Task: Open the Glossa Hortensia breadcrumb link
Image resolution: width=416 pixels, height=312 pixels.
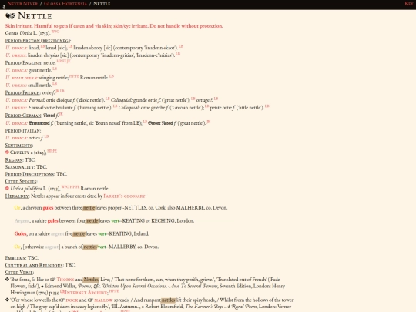Action: [x=65, y=3]
